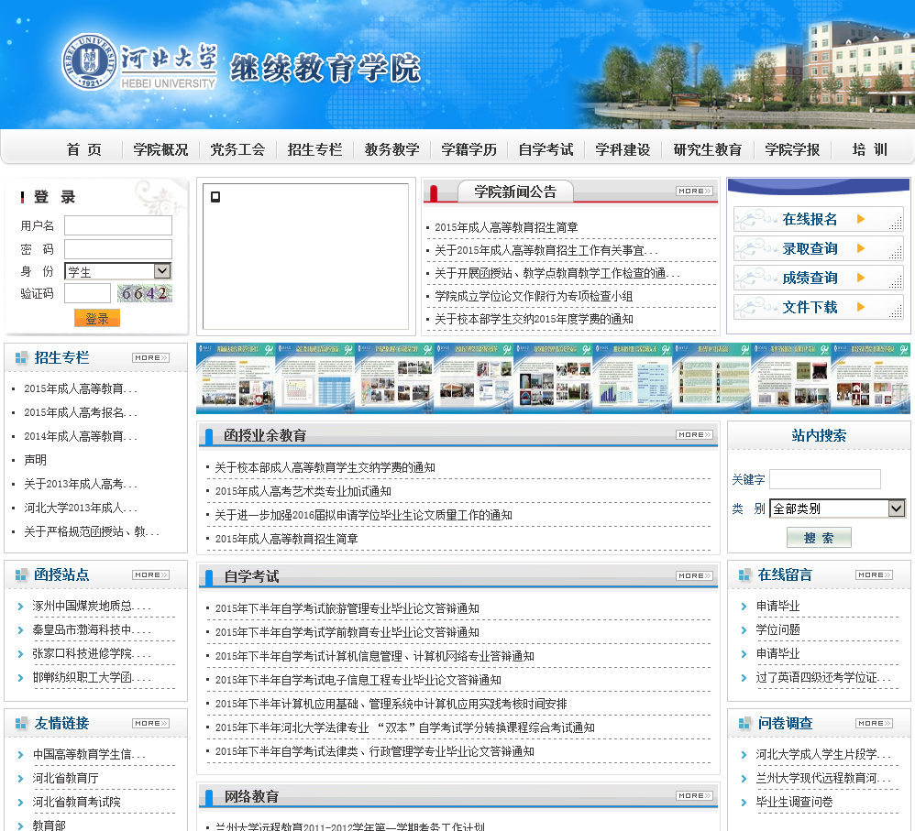Open news 学院成立学位论文作假行为专项检查小组
915x831 pixels.
[x=534, y=296]
